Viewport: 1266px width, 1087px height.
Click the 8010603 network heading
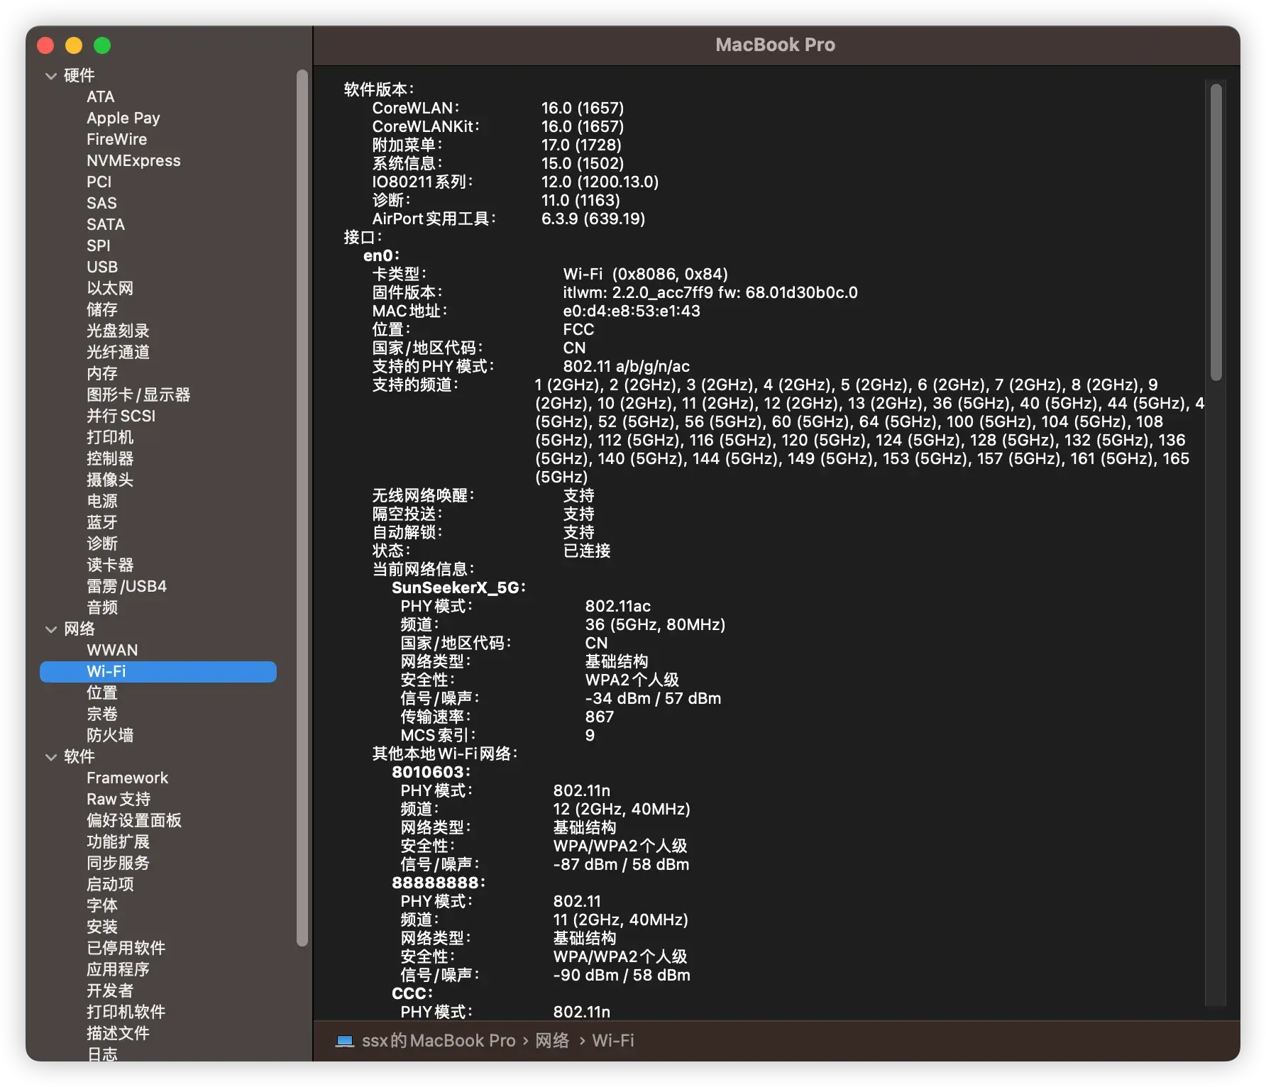[x=431, y=773]
